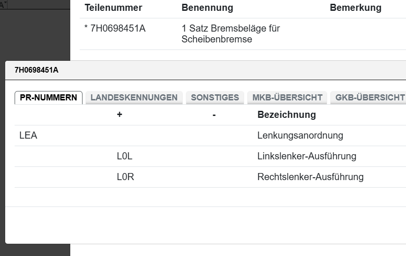This screenshot has width=406, height=256.
Task: Select the Linkslenker-Ausführung entry
Action: pos(307,157)
